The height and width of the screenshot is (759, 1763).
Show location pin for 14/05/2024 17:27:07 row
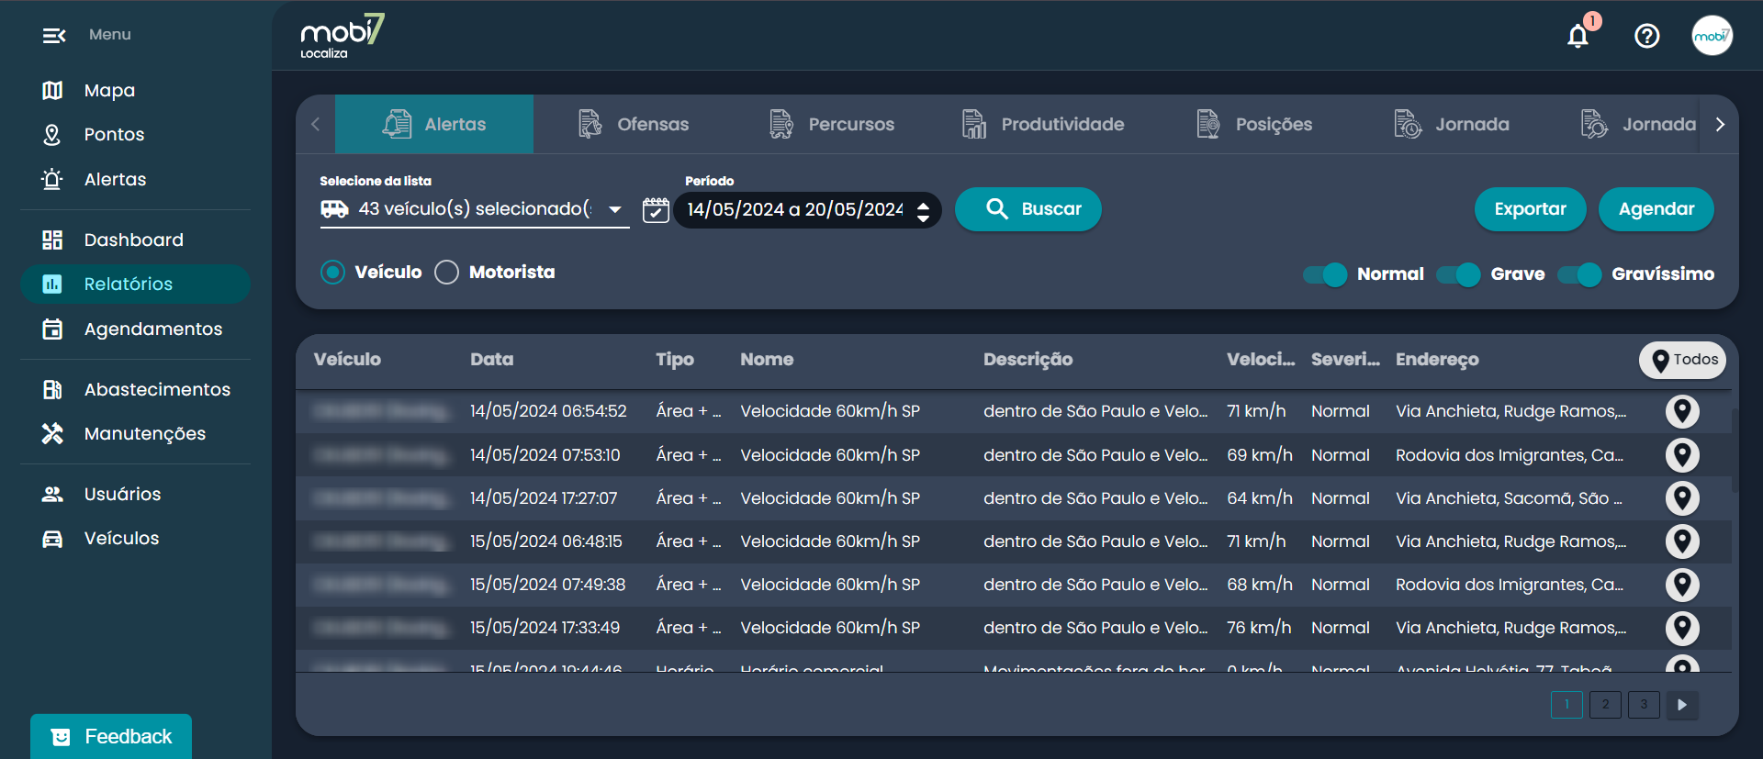1682,498
